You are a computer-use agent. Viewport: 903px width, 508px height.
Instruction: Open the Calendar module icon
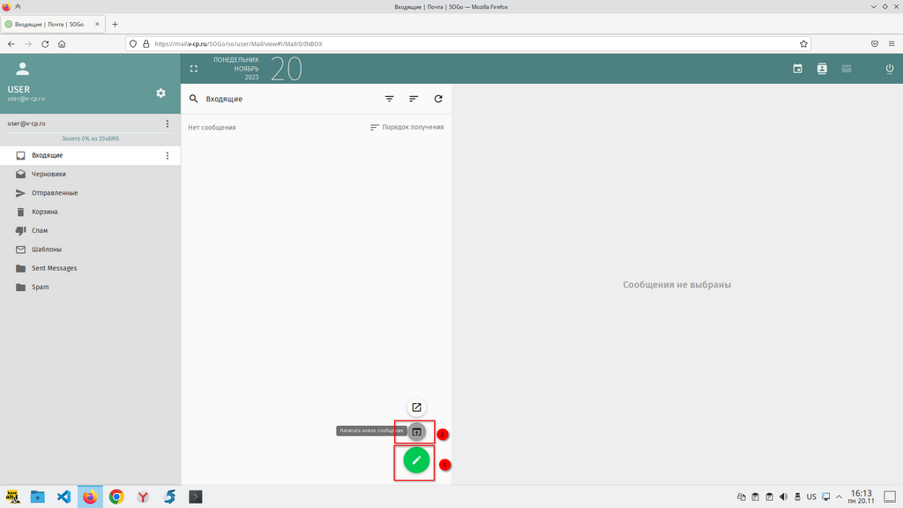tap(797, 69)
